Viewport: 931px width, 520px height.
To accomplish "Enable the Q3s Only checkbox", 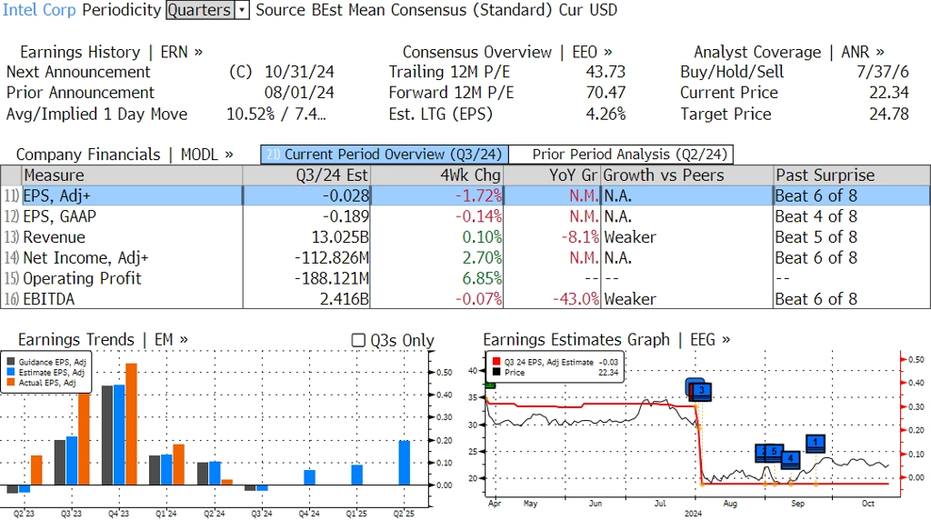I will pyautogui.click(x=358, y=340).
